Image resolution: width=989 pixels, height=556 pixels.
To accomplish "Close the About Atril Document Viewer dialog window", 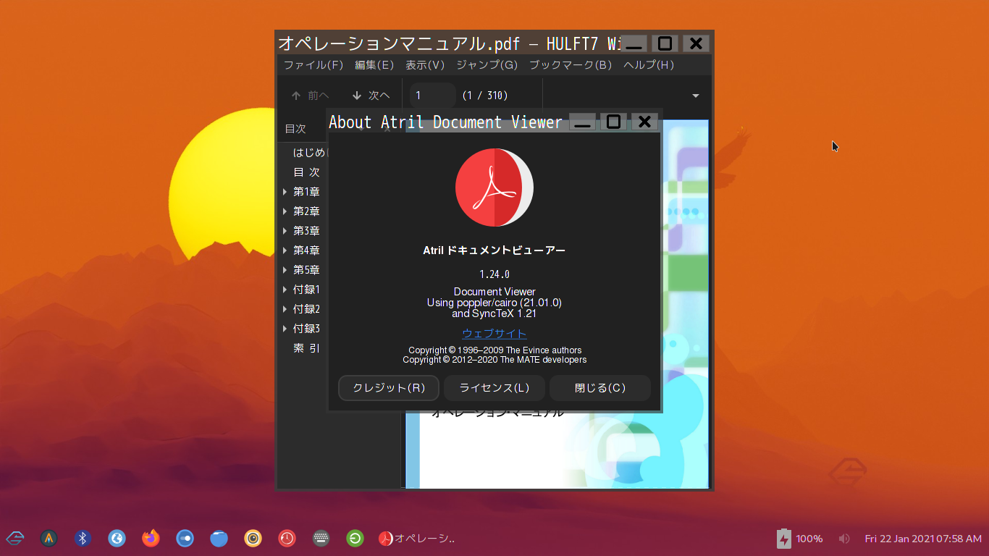I will pyautogui.click(x=644, y=122).
